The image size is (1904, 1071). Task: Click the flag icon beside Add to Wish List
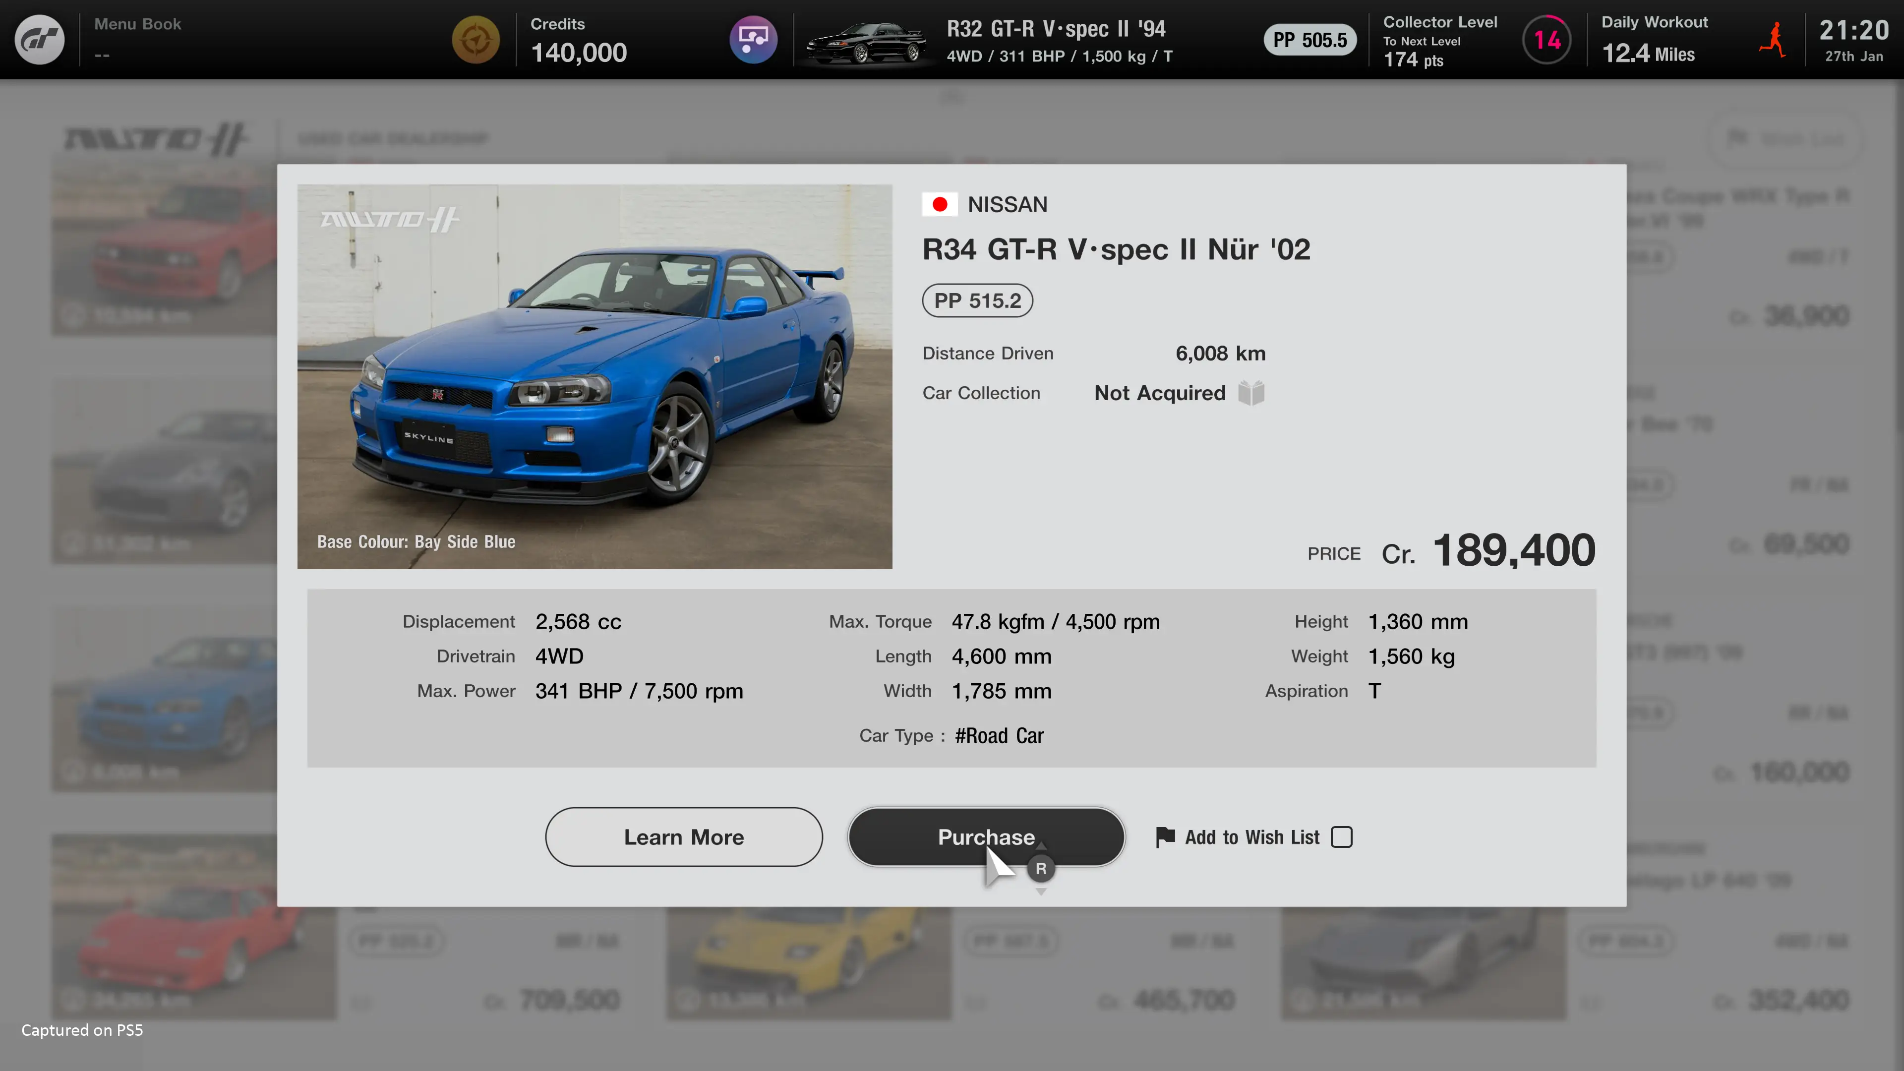coord(1166,836)
